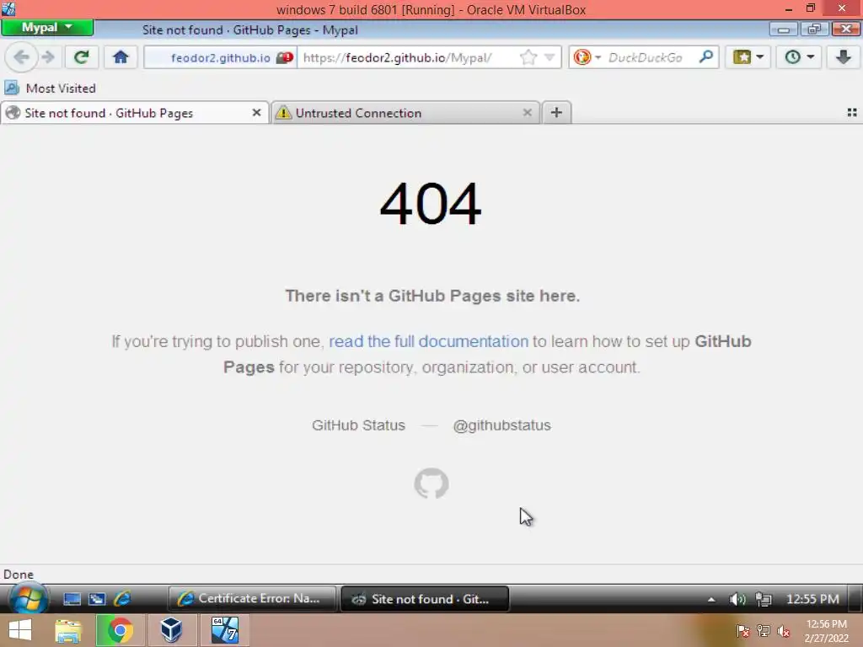Click the GitHub Octocat logo
Screen dimensions: 863x647
431,483
